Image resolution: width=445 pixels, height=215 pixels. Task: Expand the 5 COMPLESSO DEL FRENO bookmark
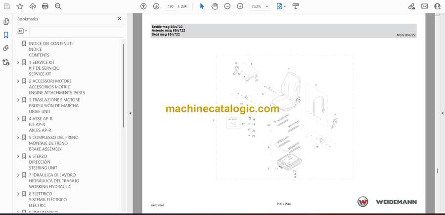[18, 137]
